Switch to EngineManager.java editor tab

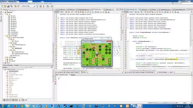tap(84, 10)
